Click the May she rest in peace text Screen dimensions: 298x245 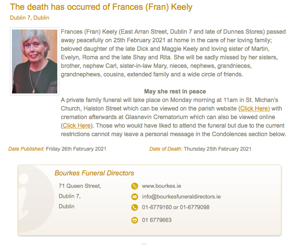coord(175,91)
